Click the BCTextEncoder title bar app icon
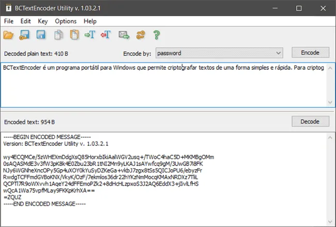 8,8
